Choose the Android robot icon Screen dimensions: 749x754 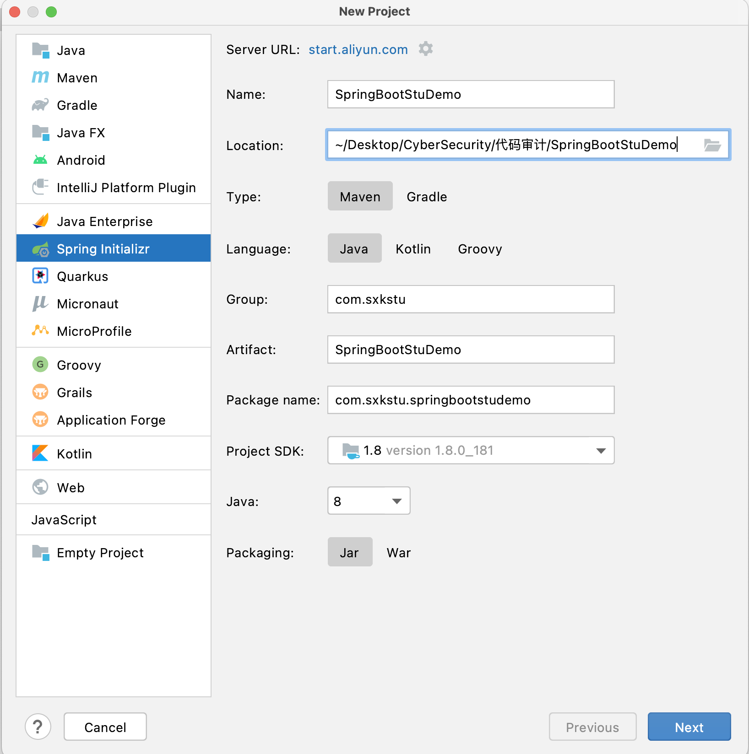40,160
